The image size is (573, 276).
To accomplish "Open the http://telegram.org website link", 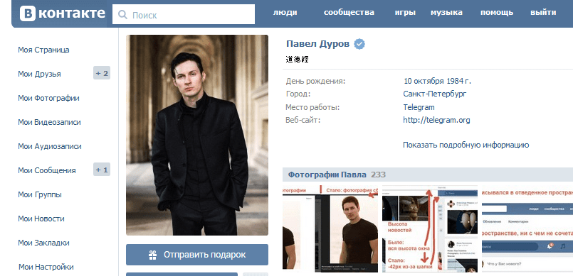I will (437, 120).
